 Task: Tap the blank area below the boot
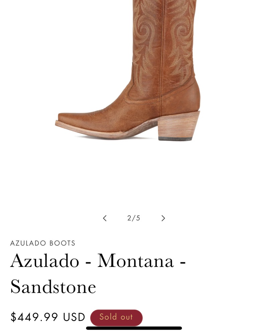tap(134, 175)
